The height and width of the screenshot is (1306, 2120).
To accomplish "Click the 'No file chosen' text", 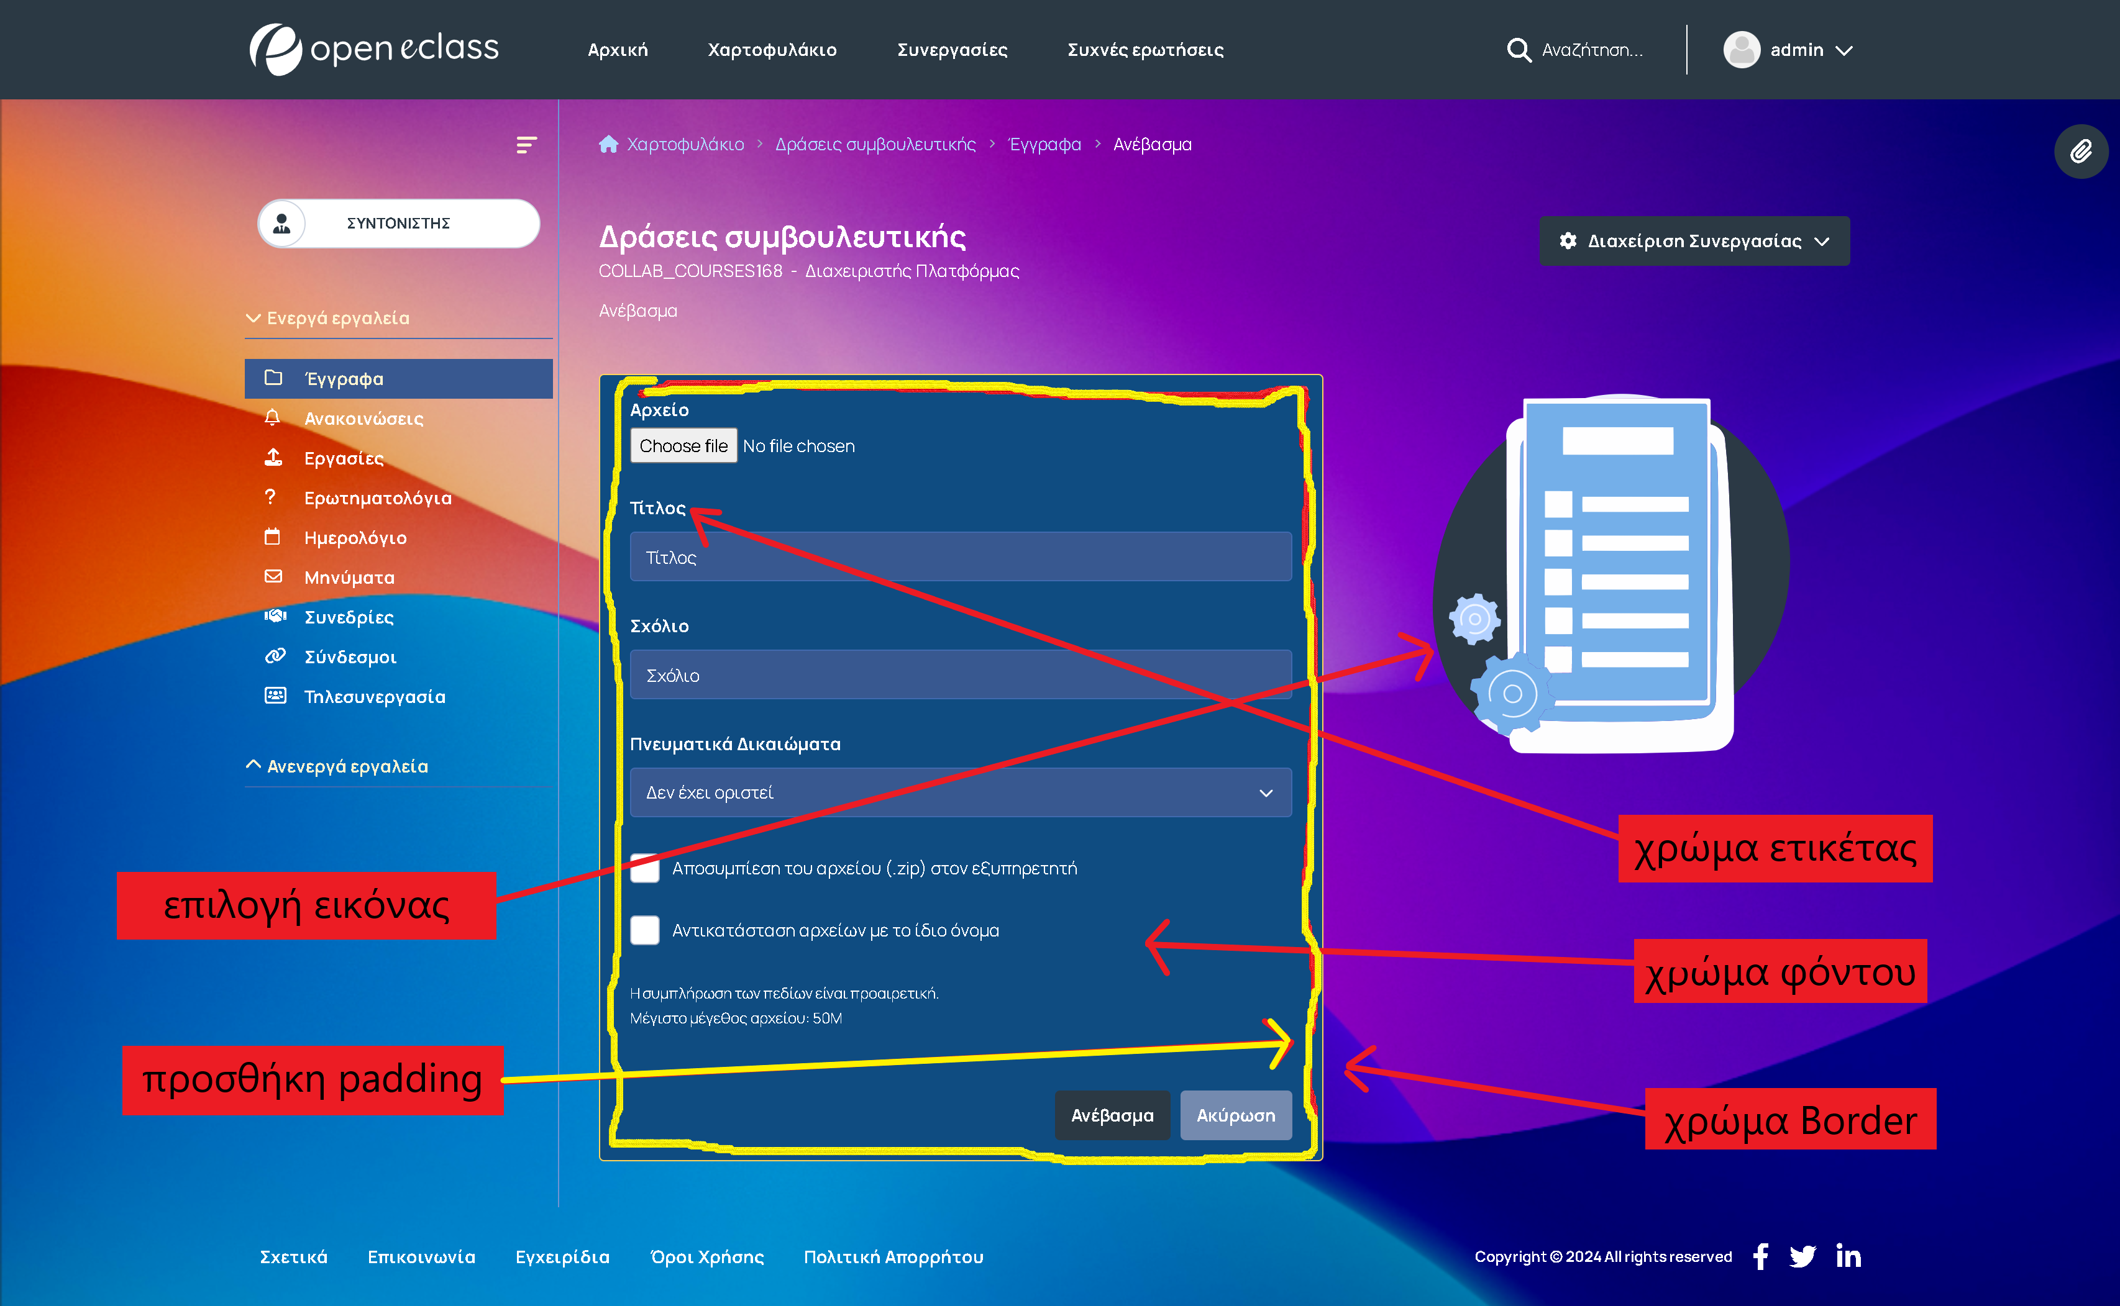I will 798,446.
